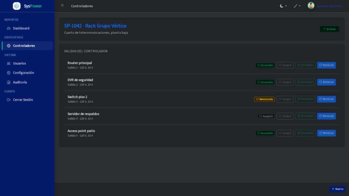Screen dimensions: 349x196
Task: Click Encendido badge for Access point patio
Action: (x=265, y=133)
